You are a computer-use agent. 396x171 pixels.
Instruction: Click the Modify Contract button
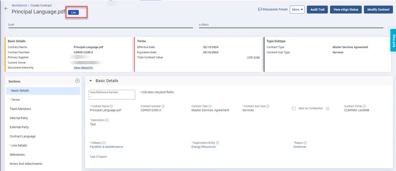[x=378, y=10]
